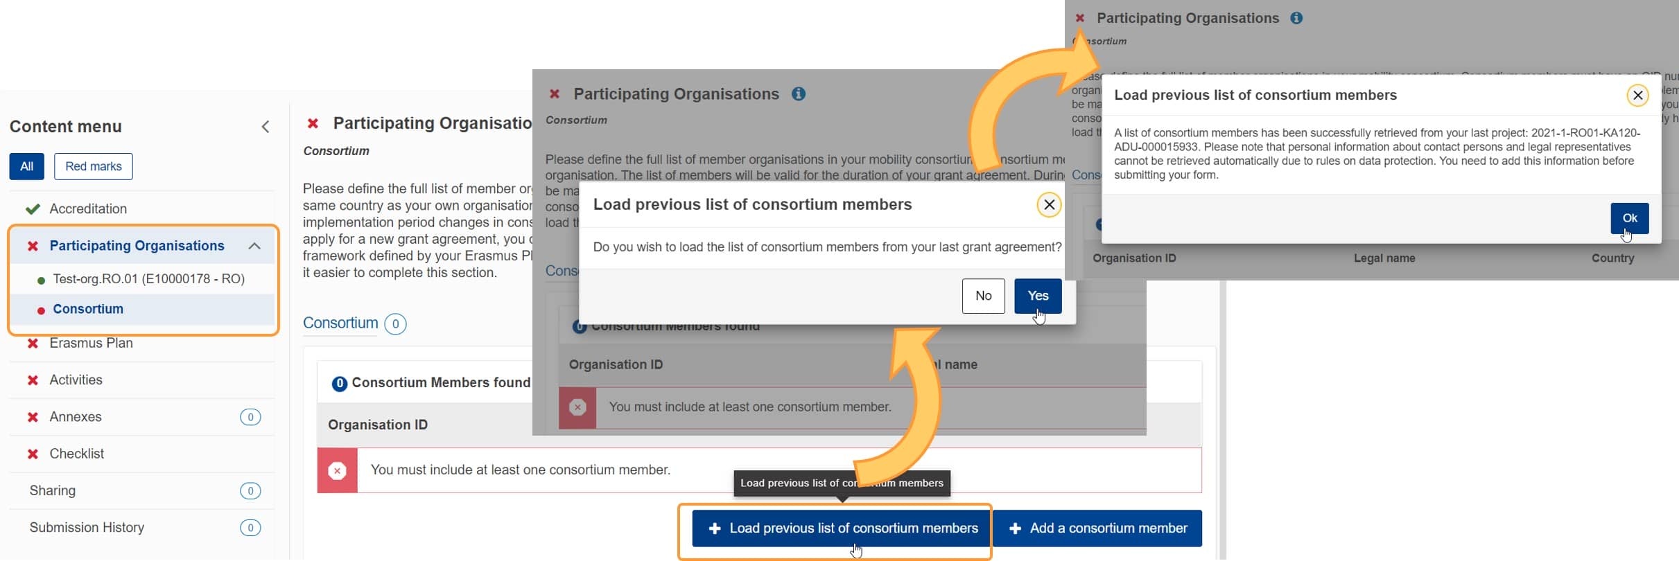Click the green dot beside Test-org.RO.01

[x=41, y=280]
